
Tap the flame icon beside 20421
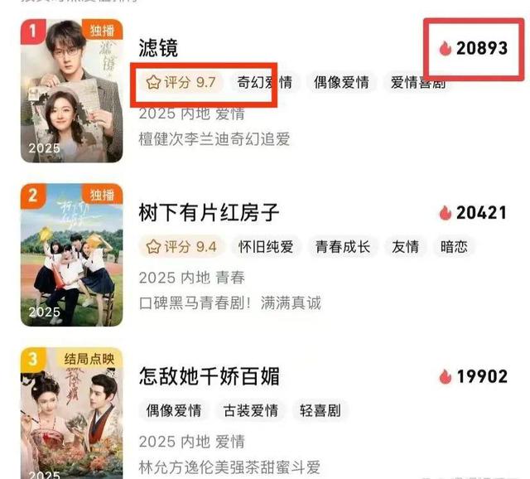pyautogui.click(x=446, y=213)
